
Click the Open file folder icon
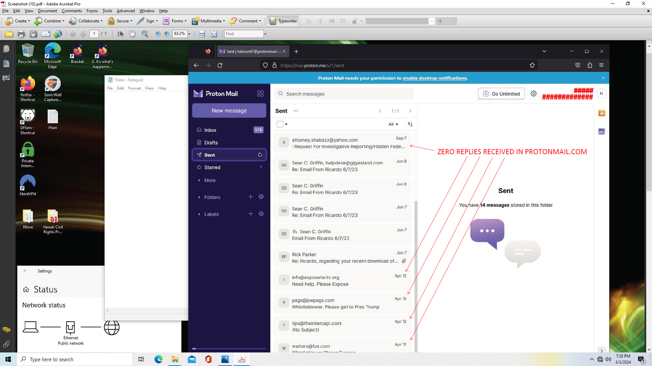(9, 34)
